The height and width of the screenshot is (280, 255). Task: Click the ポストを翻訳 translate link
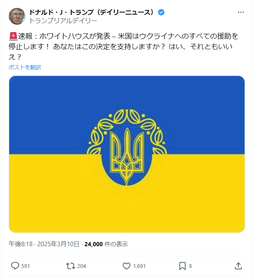(25, 67)
